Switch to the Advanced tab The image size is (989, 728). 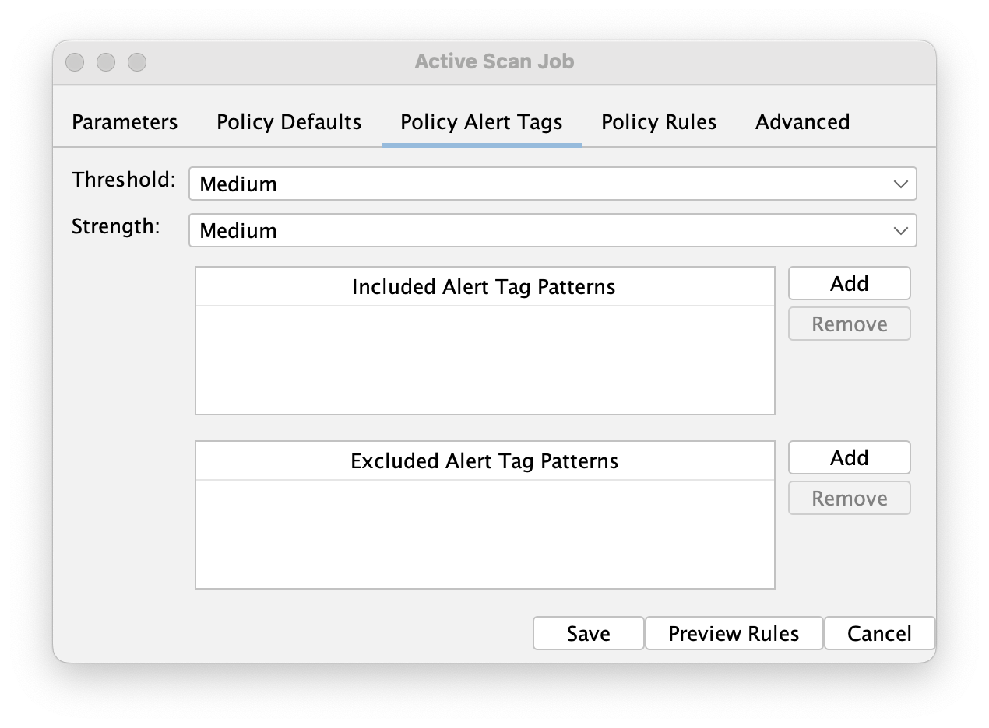pyautogui.click(x=801, y=122)
